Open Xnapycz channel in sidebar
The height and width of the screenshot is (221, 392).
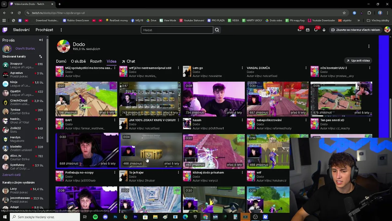pos(23,65)
